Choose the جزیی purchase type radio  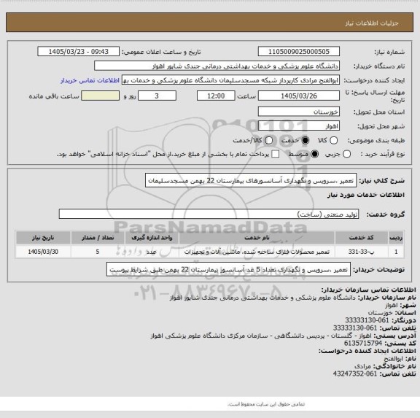click(346, 154)
